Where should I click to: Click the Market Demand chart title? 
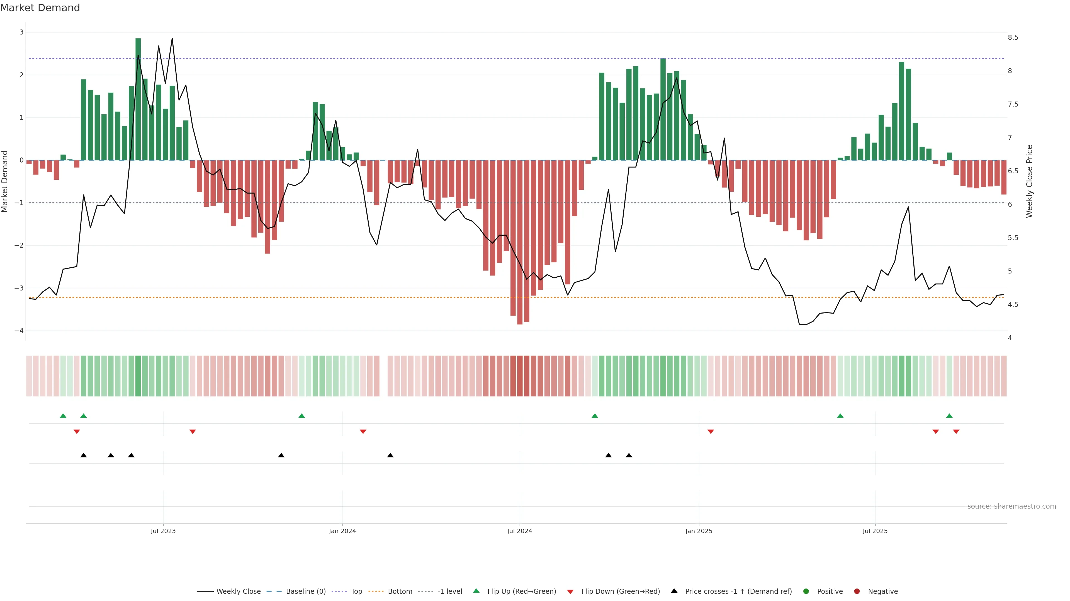pyautogui.click(x=40, y=8)
